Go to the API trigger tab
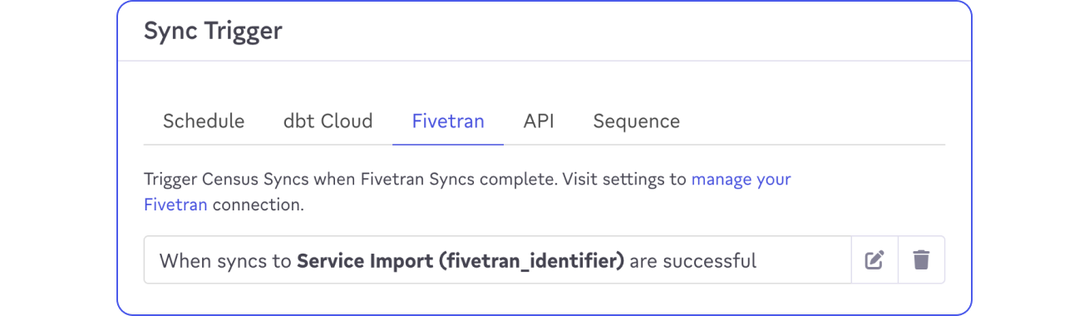This screenshot has height=316, width=1089. tap(539, 121)
